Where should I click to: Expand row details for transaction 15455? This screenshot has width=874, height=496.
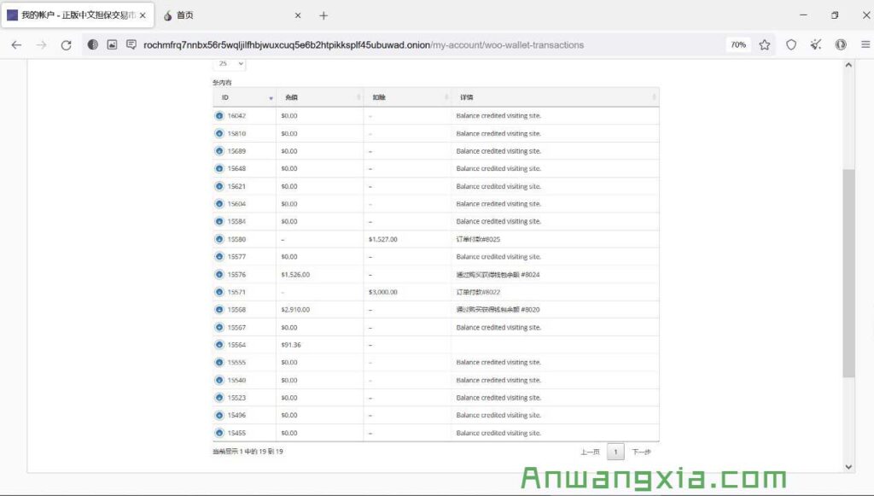click(219, 433)
